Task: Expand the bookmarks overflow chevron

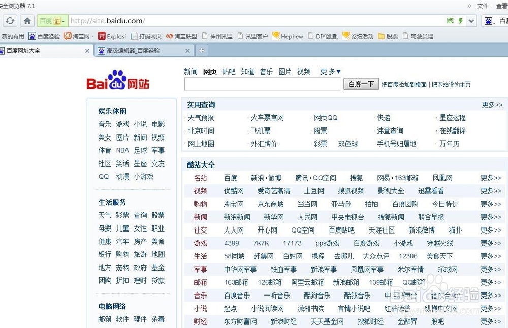Action: [469, 6]
